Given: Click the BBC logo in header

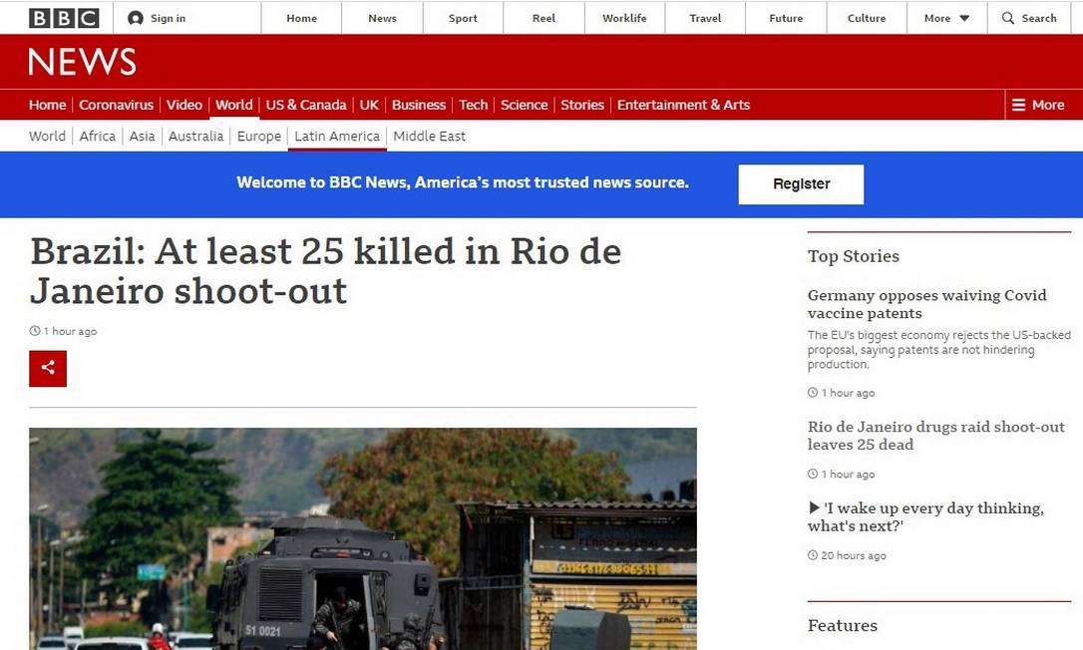Looking at the screenshot, I should point(63,18).
